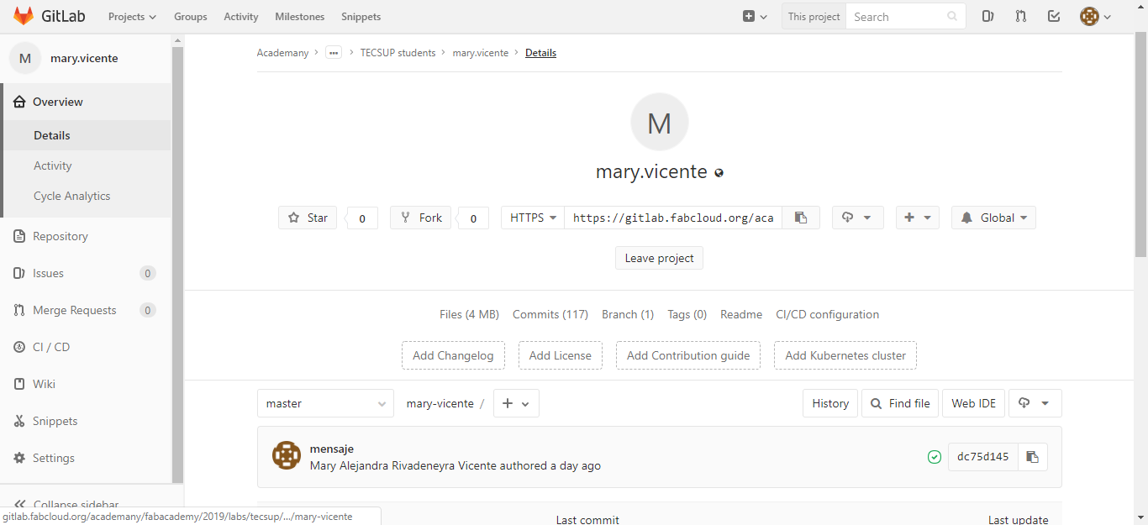Click Add Kubernetes cluster
This screenshot has width=1148, height=525.
(x=845, y=355)
